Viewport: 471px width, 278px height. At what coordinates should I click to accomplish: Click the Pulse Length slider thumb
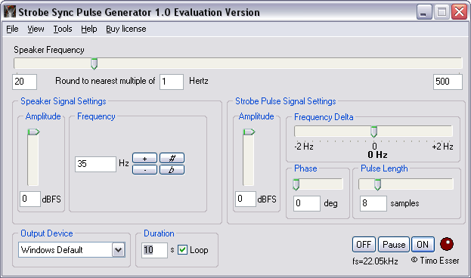pyautogui.click(x=377, y=184)
